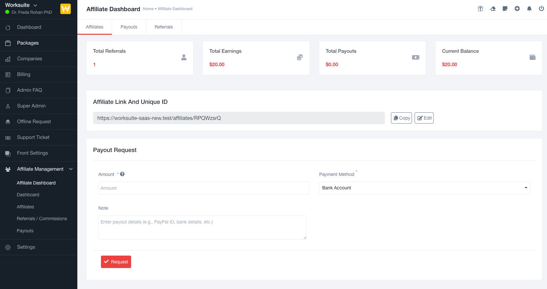
Task: Open the sticky note icon
Action: tap(505, 9)
